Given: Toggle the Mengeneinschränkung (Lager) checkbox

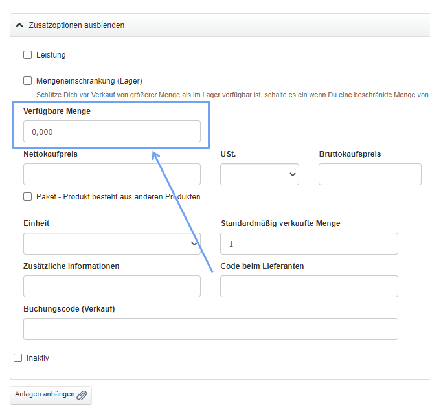Looking at the screenshot, I should click(28, 81).
